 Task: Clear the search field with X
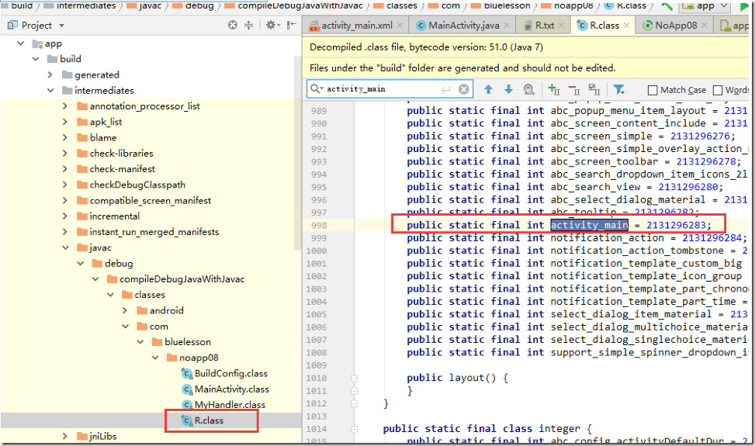pos(463,89)
